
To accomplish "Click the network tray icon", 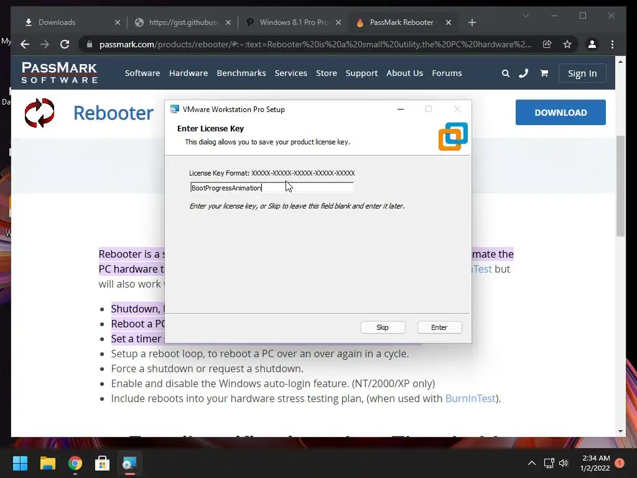I will (x=549, y=463).
